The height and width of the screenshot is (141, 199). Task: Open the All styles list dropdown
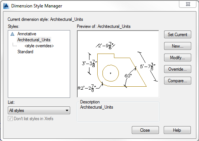[x=39, y=110]
